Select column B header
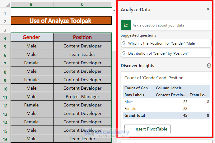The image size is (215, 143). [31, 4]
